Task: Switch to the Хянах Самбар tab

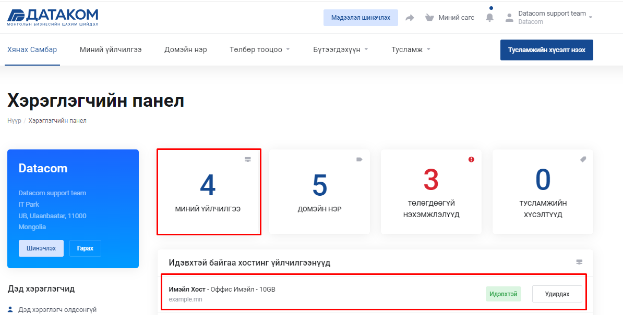Action: (32, 49)
